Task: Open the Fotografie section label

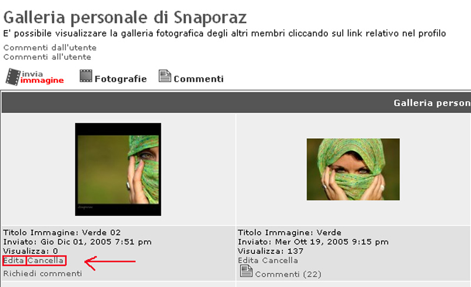Action: (121, 79)
